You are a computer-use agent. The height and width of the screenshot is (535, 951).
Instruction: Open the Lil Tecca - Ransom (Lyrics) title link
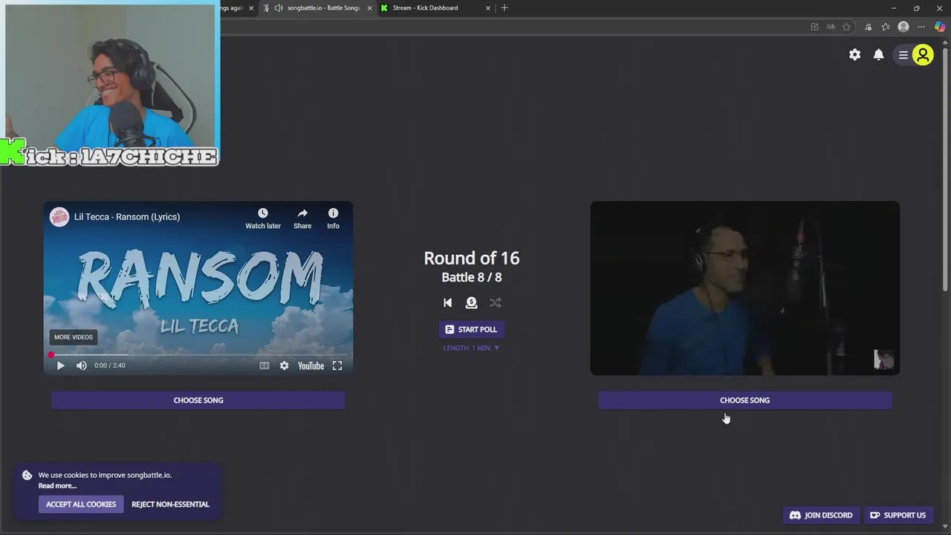127,217
